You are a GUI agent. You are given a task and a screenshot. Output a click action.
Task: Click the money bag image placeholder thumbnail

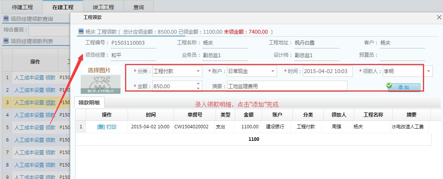pyautogui.click(x=100, y=84)
